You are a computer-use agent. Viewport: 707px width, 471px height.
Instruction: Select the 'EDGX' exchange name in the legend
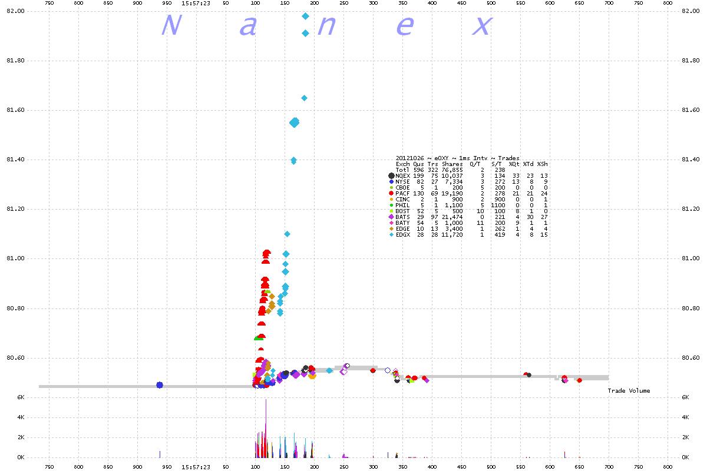coord(403,234)
